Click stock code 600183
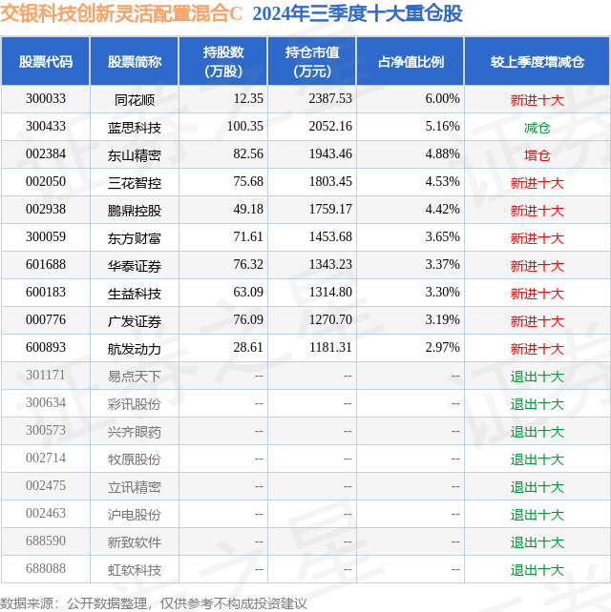611x612 pixels. pos(46,293)
